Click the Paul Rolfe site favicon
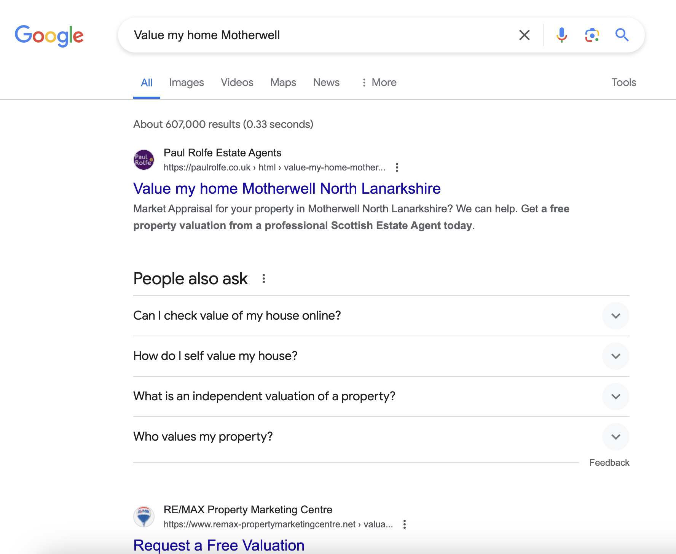The width and height of the screenshot is (676, 554). pyautogui.click(x=144, y=160)
